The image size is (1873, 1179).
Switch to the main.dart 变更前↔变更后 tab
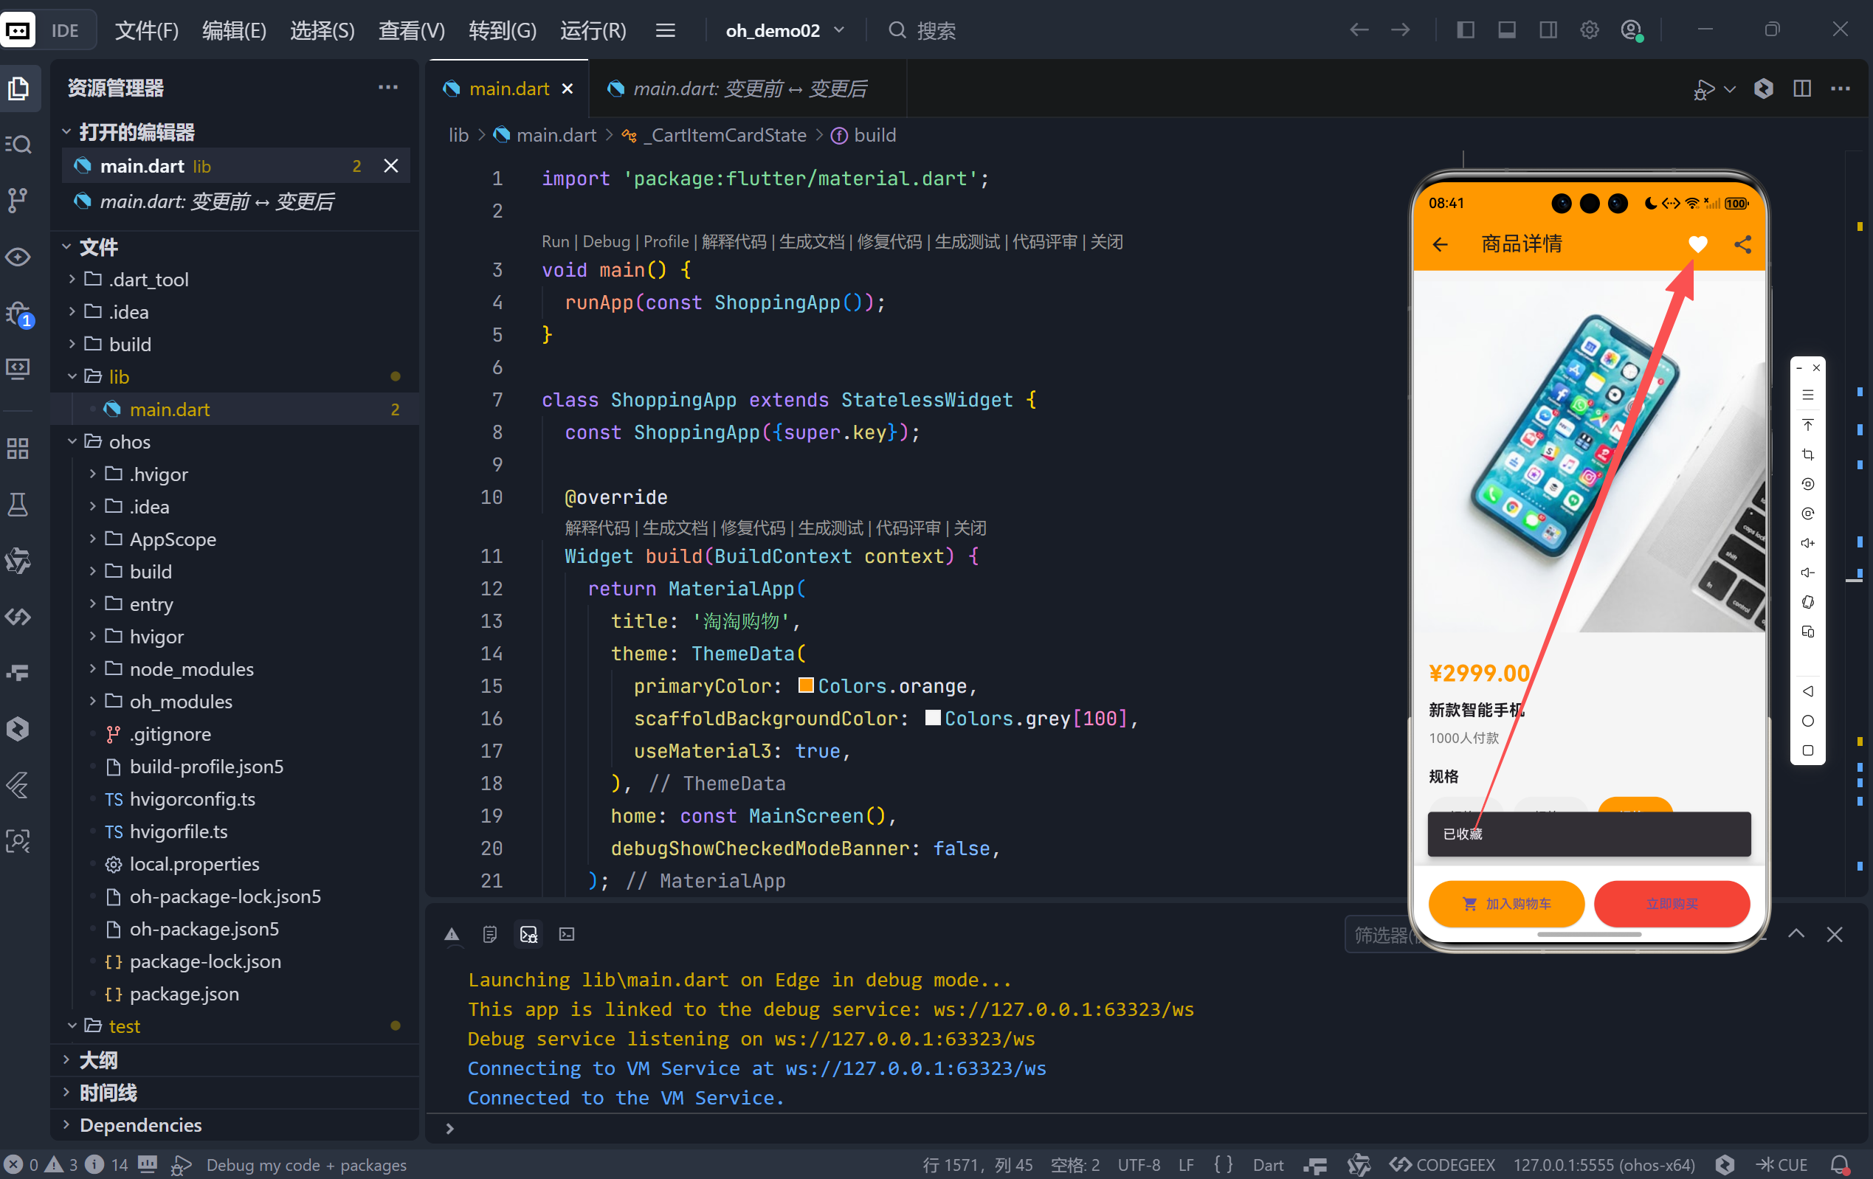748,89
